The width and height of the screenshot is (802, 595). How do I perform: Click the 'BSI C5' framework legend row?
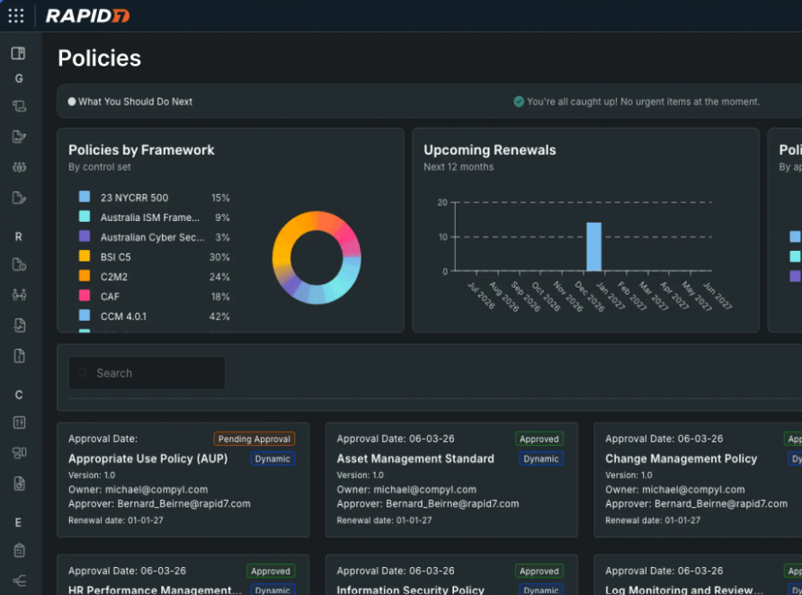click(155, 257)
